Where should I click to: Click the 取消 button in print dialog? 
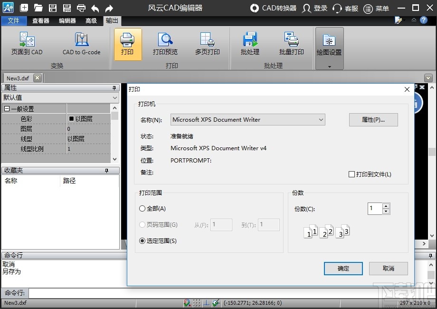pos(389,268)
